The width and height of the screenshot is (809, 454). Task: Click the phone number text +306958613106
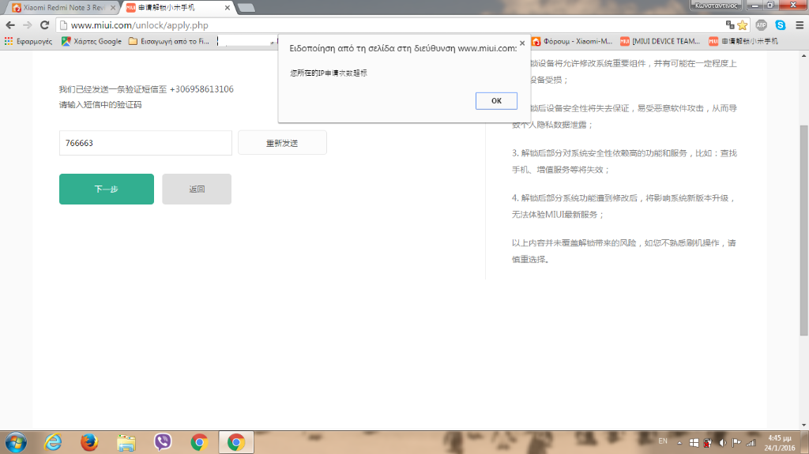click(201, 89)
